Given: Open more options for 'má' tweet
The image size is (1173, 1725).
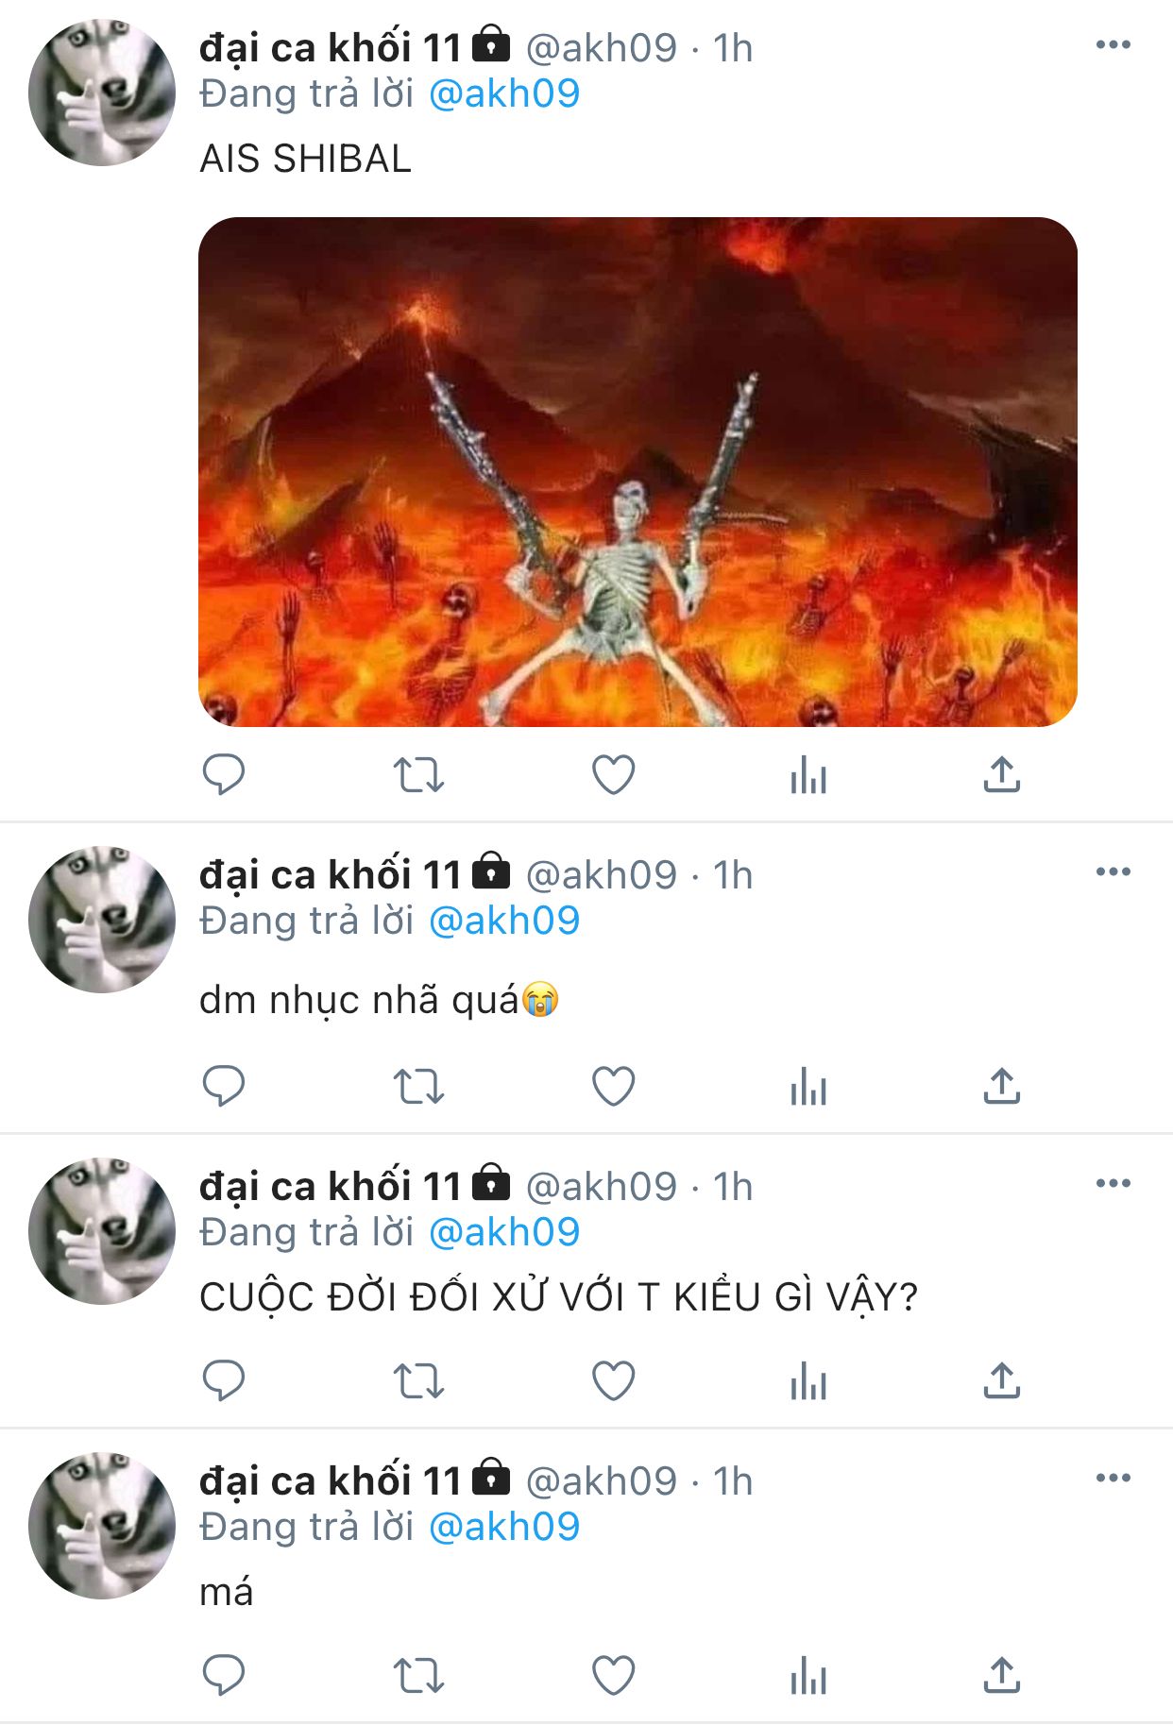Looking at the screenshot, I should click(1113, 1478).
